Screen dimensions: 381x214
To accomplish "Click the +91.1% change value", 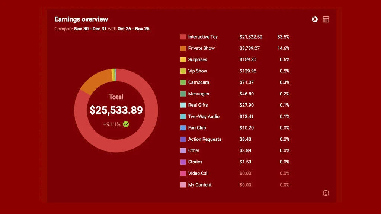I will (x=112, y=124).
